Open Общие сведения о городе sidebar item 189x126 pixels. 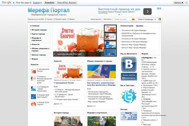40,49
